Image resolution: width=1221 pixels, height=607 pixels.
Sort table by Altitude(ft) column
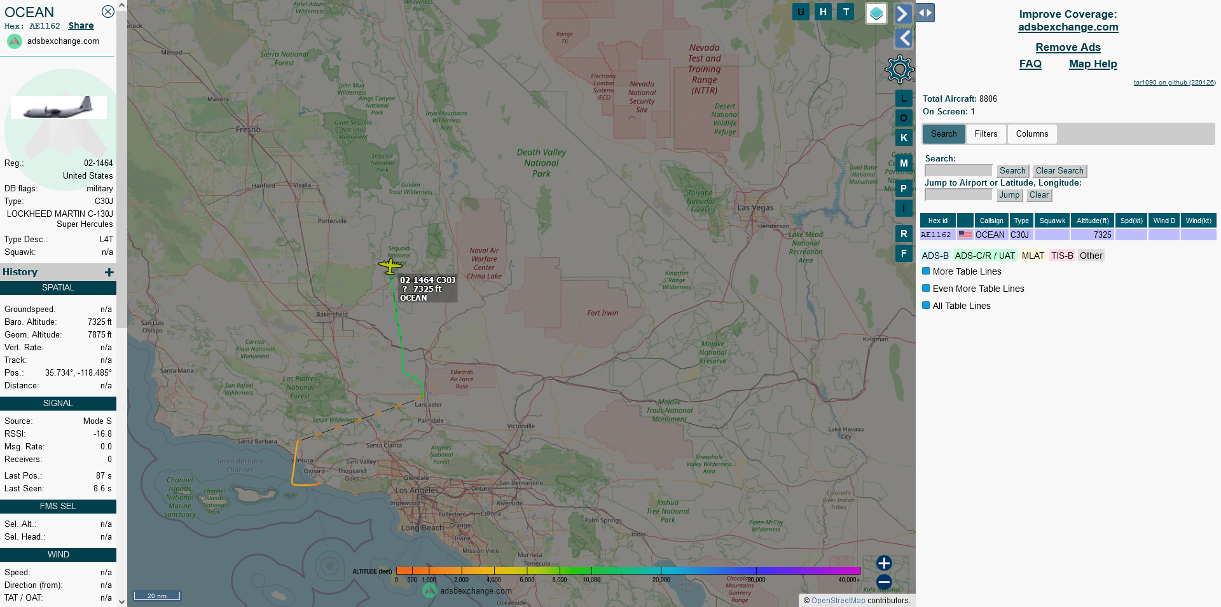pos(1093,221)
